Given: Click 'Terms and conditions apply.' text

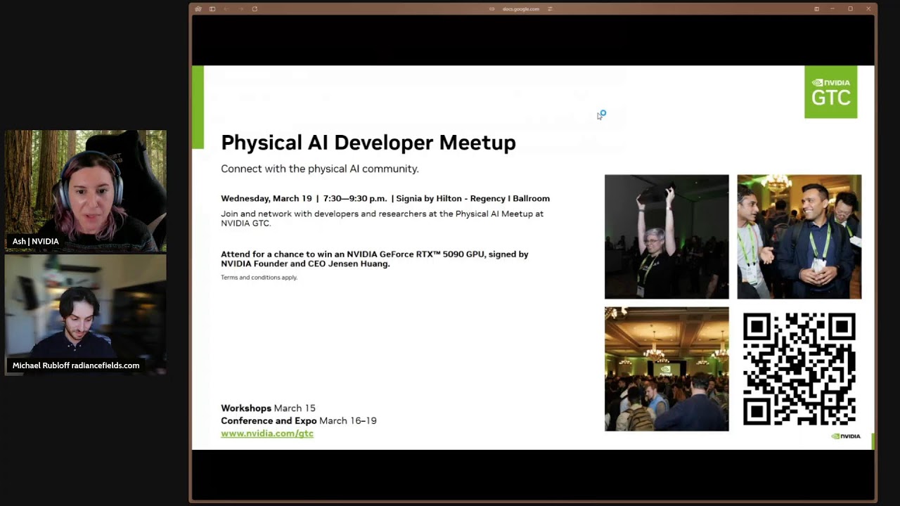Looking at the screenshot, I should click(259, 278).
